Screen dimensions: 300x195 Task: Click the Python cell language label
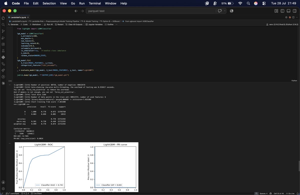[294, 81]
